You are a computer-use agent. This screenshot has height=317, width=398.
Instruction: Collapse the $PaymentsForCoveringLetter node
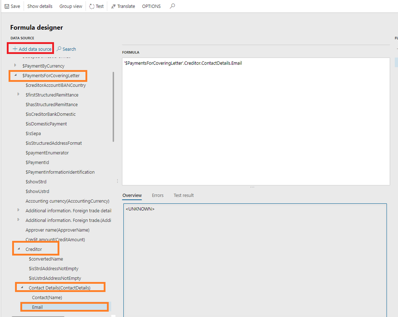[x=15, y=75]
